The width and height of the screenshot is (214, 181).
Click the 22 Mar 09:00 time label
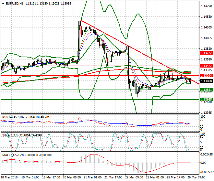pyautogui.click(x=134, y=177)
